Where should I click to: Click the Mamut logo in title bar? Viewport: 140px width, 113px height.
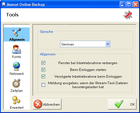point(4,4)
